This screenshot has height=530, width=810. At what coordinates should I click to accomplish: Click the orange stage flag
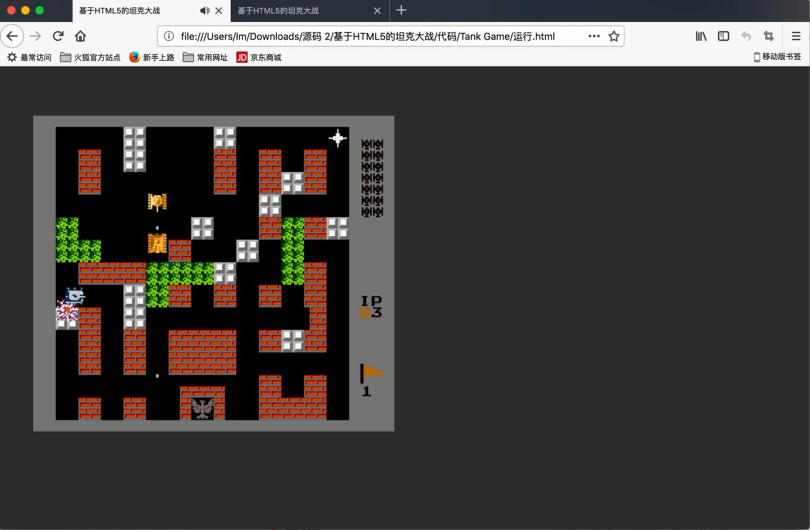point(372,373)
